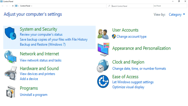
Task: Click the Network and Internet globe icon
Action: (x=10, y=57)
